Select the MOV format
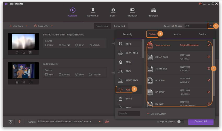 click(128, 62)
